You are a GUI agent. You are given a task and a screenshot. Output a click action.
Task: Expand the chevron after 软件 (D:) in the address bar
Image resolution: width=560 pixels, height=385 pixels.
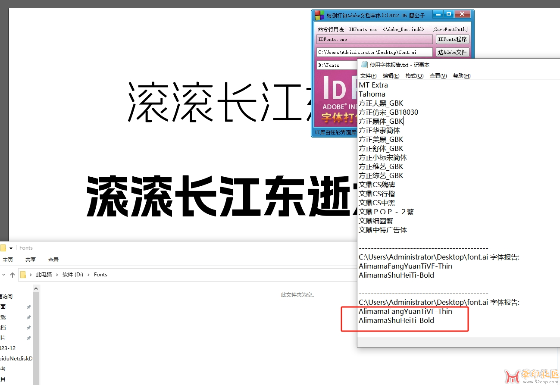[x=88, y=275]
